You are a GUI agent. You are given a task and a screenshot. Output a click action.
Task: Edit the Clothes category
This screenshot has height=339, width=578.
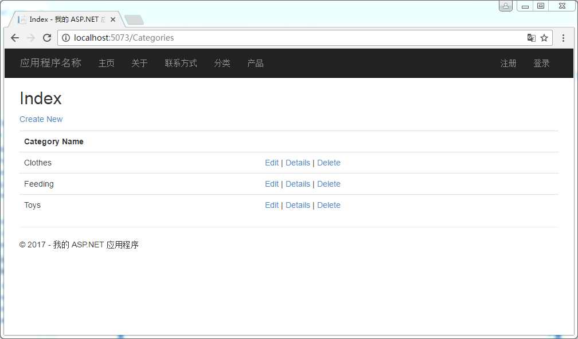click(272, 163)
